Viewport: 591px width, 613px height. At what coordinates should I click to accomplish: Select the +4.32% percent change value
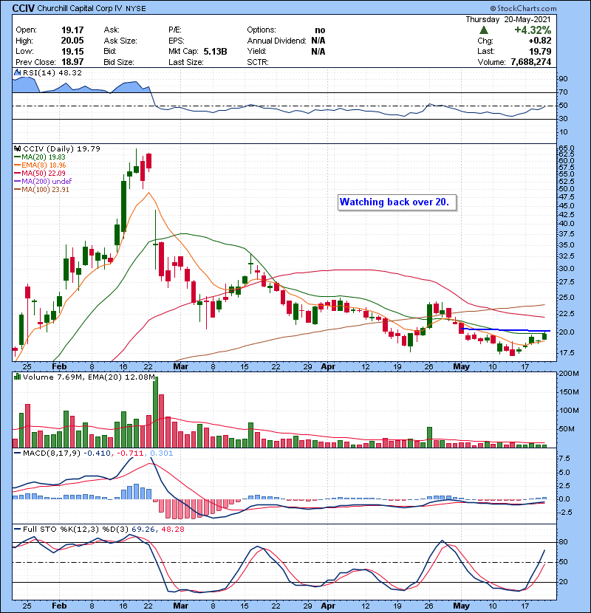(533, 30)
